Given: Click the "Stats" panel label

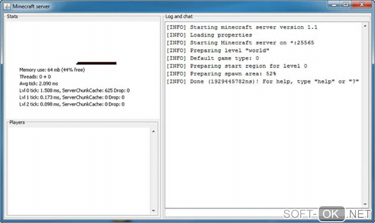Looking at the screenshot, I should (x=12, y=17).
